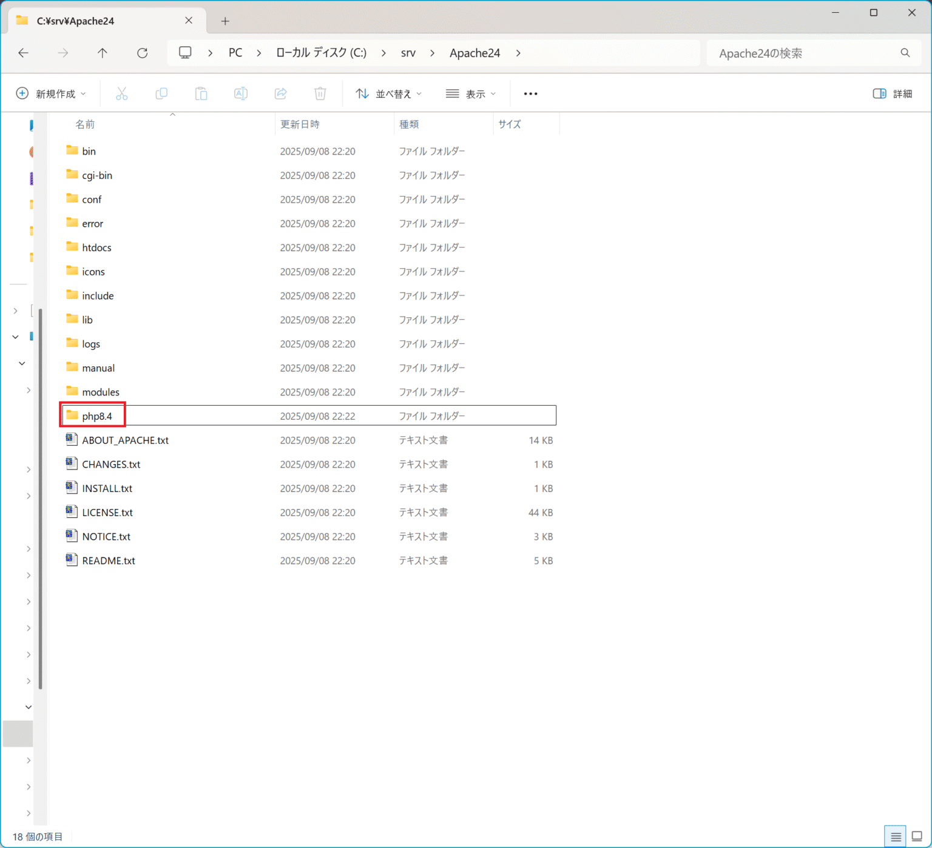Click the srv breadcrumb in address bar
Screen dimensions: 932x848
click(x=408, y=53)
